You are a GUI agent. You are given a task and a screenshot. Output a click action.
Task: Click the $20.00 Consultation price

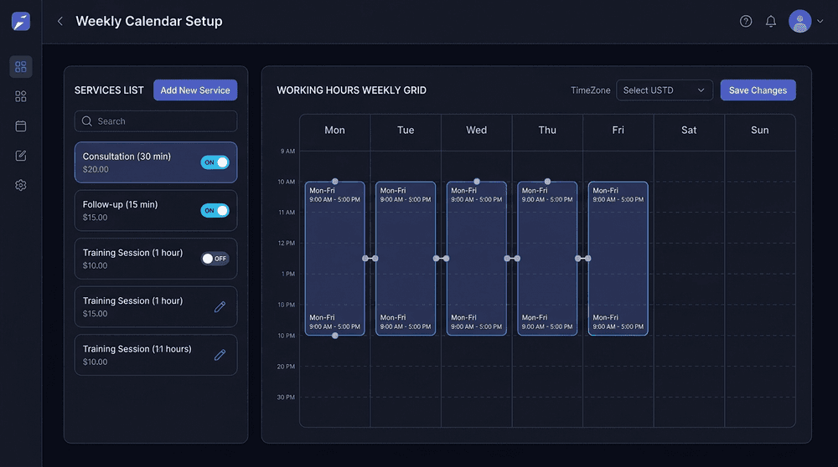[96, 169]
